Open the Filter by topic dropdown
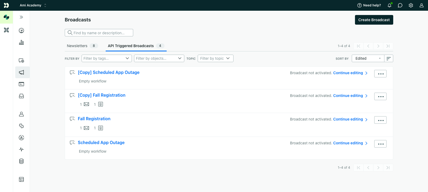Viewport: 428px width, 192px height. point(215,58)
